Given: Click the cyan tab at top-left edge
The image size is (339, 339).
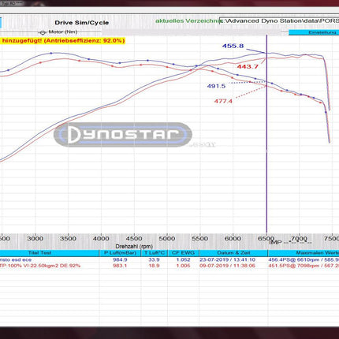Looking at the screenshot, I should [x=1, y=23].
